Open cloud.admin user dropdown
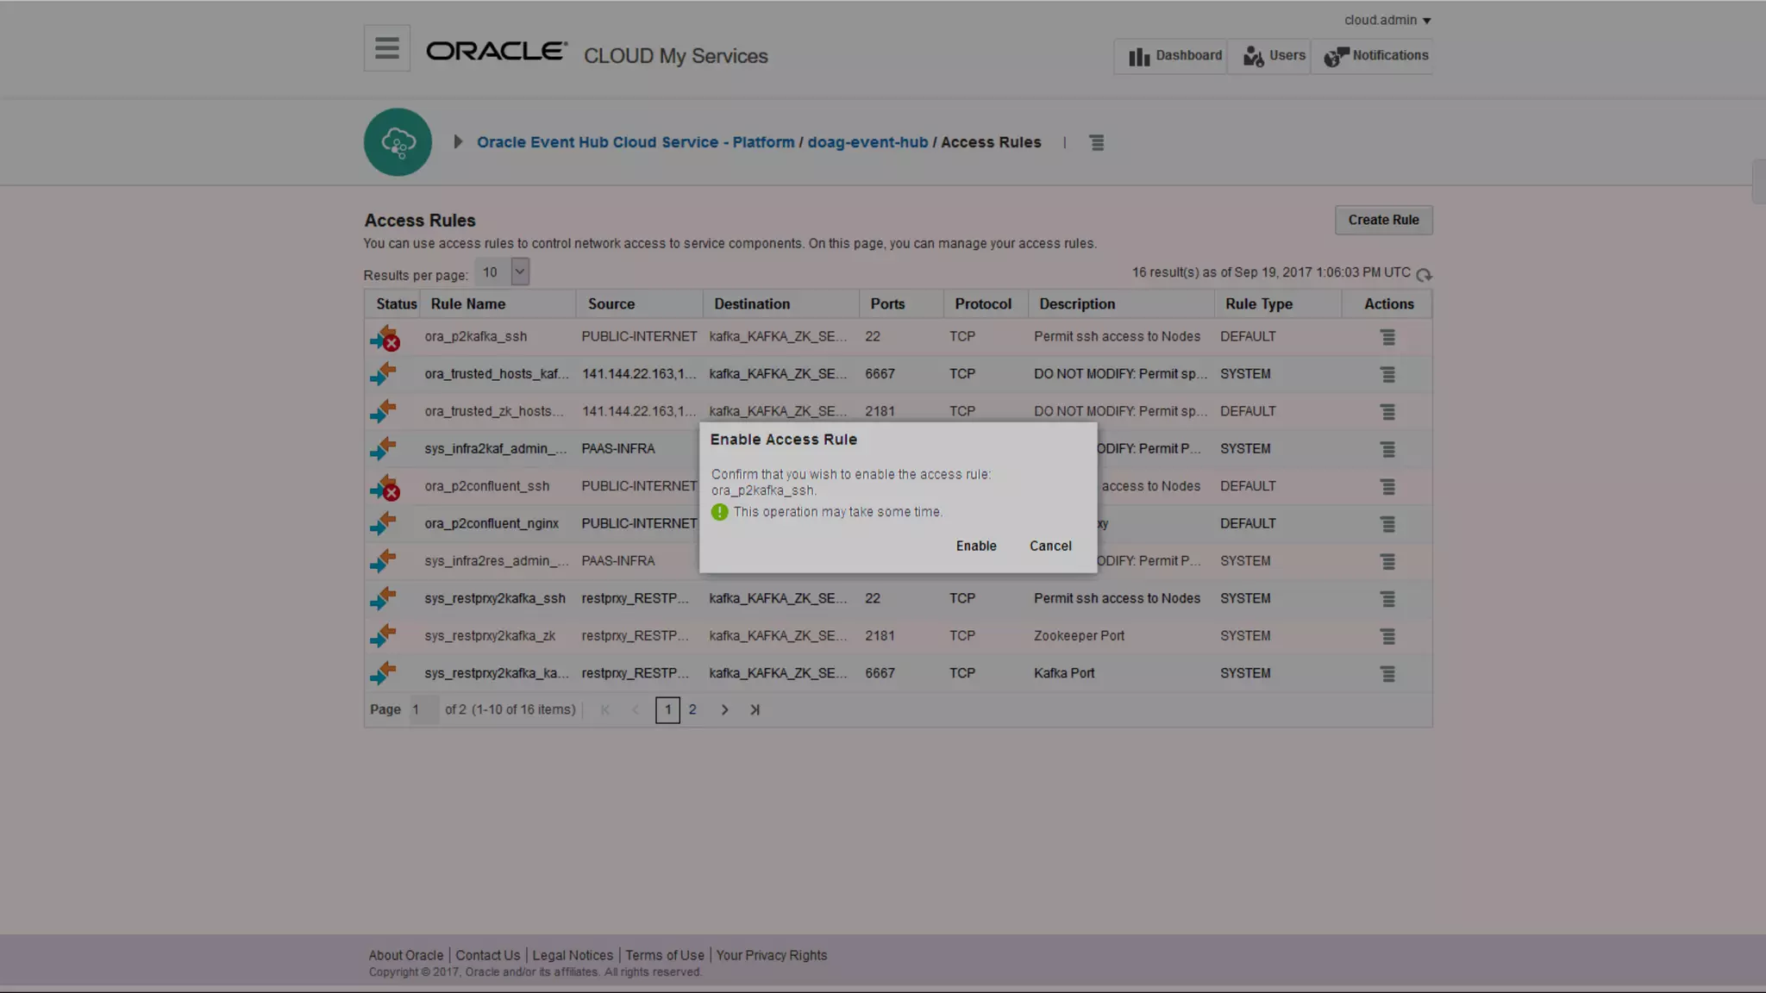The height and width of the screenshot is (993, 1766). [1387, 20]
